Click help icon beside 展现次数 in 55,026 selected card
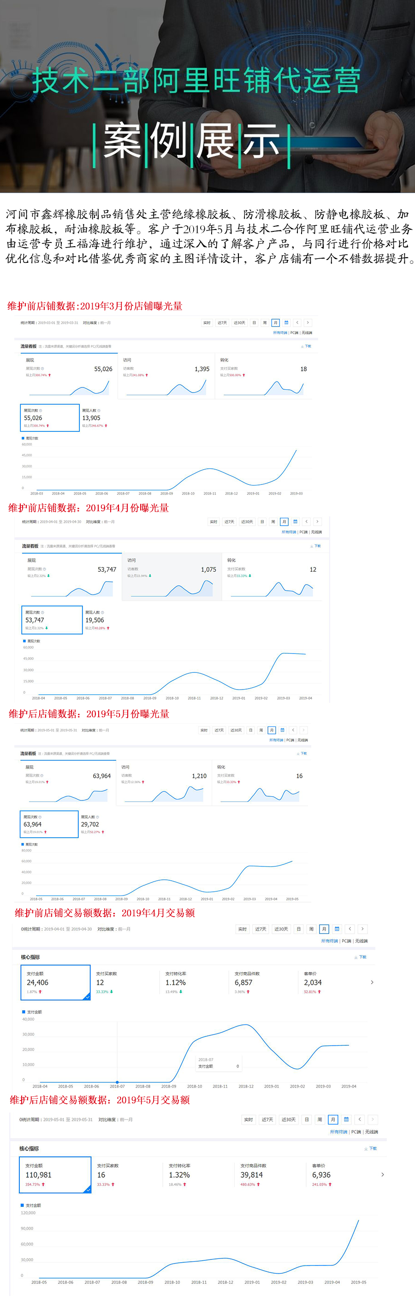415x1301 pixels. point(41,411)
